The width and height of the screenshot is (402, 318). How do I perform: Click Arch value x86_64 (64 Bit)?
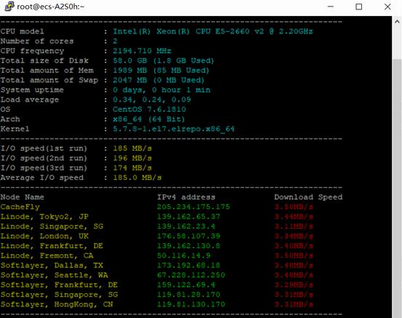click(149, 119)
